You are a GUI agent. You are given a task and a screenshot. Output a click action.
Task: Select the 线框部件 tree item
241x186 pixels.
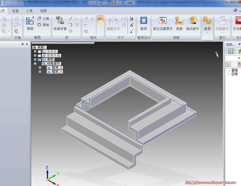51,63
